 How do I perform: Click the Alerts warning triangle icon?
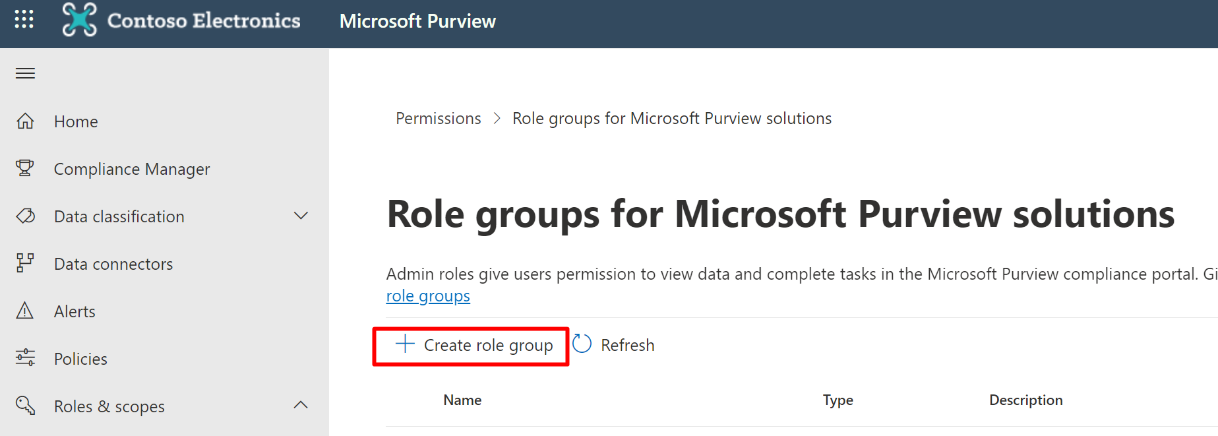pos(25,311)
